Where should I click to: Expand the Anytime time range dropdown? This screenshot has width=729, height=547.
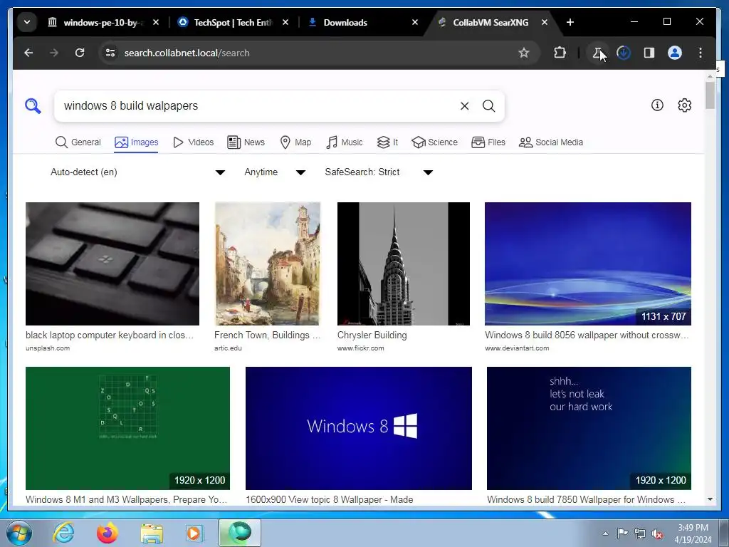pos(275,172)
